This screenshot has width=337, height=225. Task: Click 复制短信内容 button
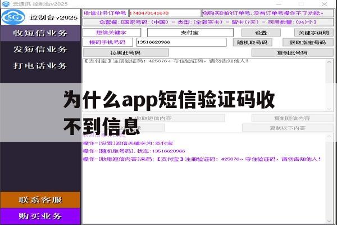[292, 118]
